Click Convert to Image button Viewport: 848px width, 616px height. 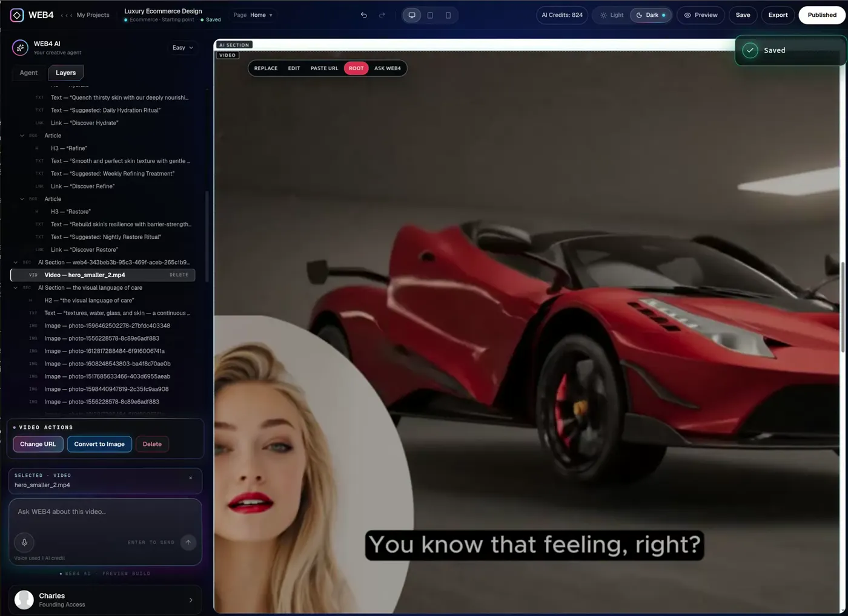click(x=99, y=444)
